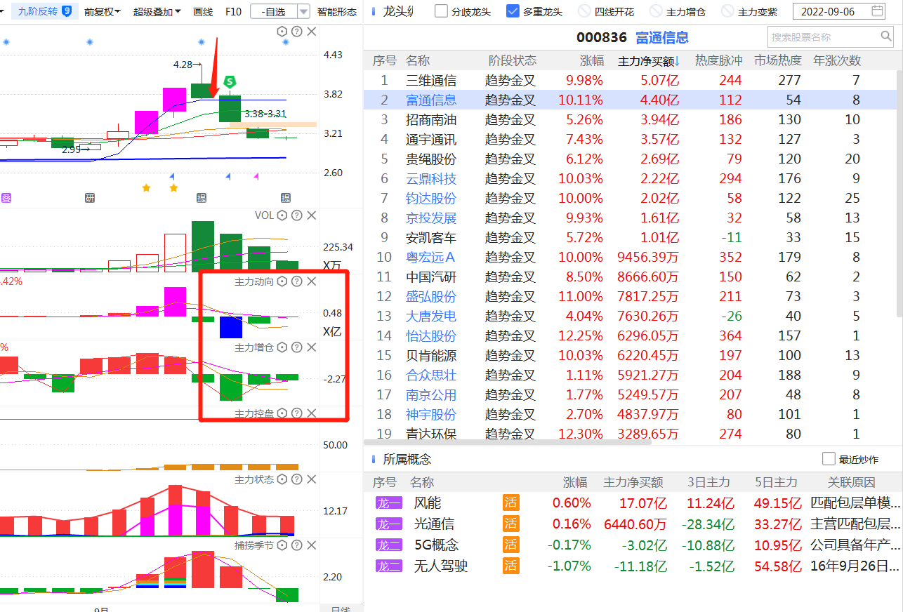This screenshot has height=612, width=903.
Task: Select the 招商南油 row in stock list
Action: coord(630,120)
